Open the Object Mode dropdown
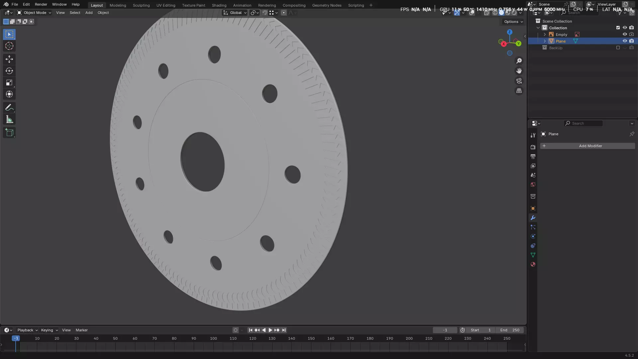 point(34,13)
